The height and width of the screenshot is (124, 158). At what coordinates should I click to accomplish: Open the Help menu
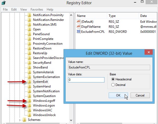[x=50, y=10]
